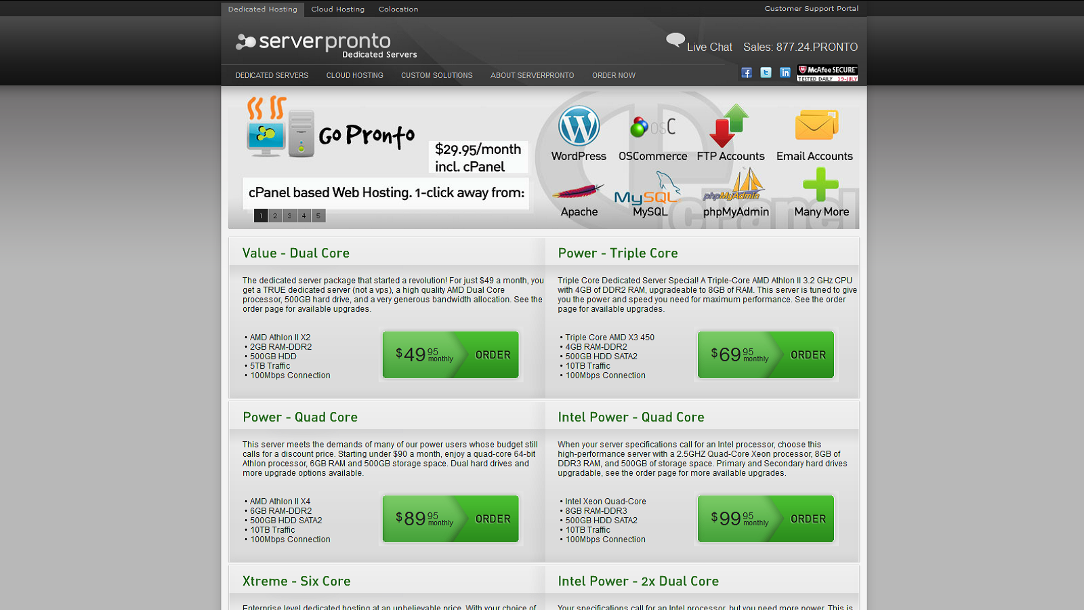
Task: Click the Xtreme - Six Core heading
Action: pos(296,581)
